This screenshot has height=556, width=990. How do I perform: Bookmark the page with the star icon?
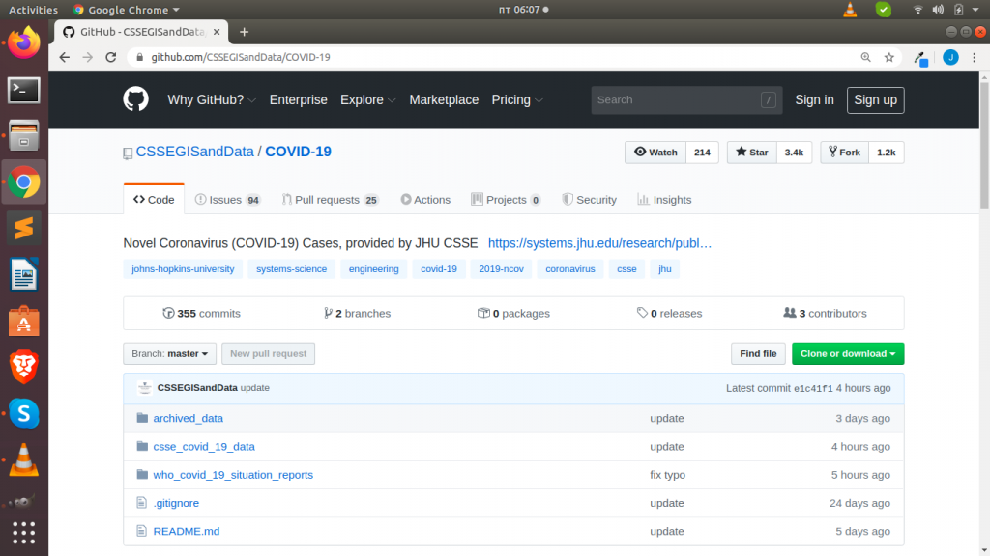pos(888,57)
